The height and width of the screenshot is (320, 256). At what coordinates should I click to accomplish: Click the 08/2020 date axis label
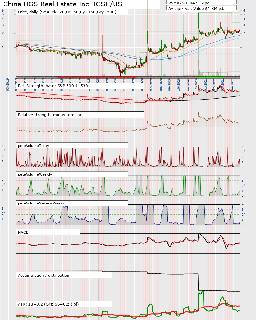point(161,84)
